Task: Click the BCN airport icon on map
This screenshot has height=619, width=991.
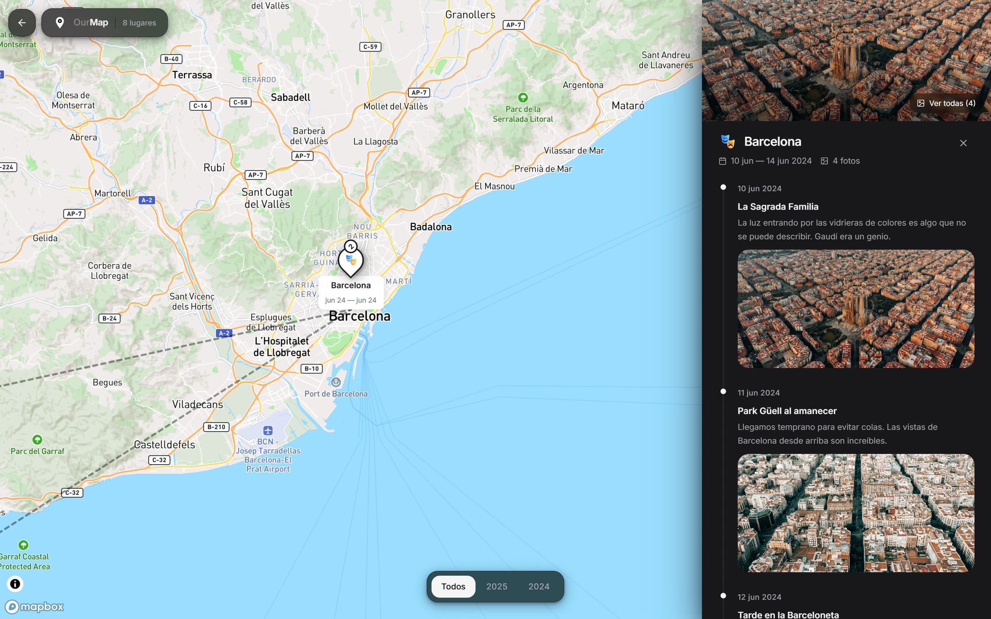Action: [268, 430]
